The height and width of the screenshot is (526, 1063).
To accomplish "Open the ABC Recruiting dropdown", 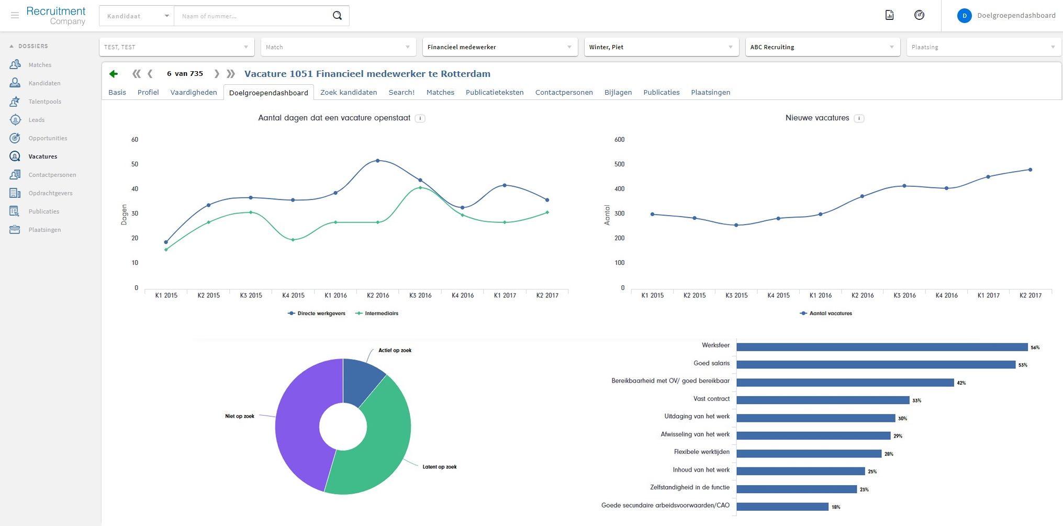I will coord(822,47).
